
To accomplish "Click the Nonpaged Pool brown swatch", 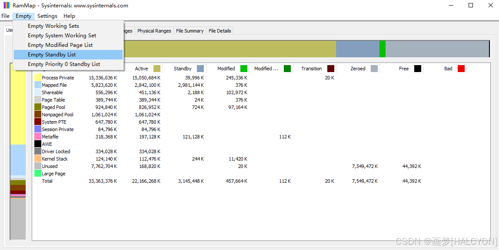I will [37, 114].
